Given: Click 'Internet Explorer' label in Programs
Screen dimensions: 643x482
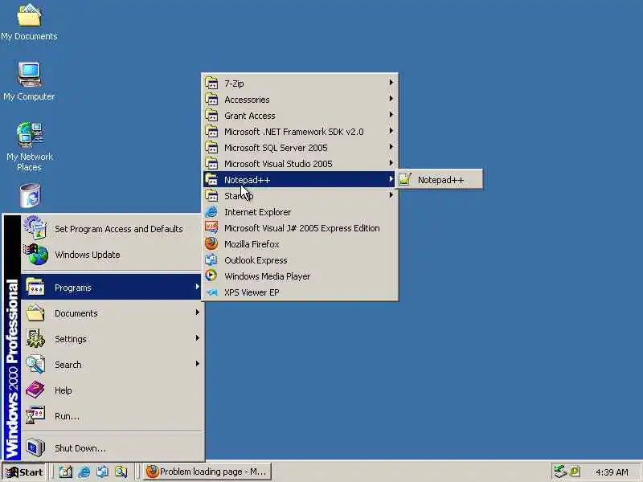Looking at the screenshot, I should [257, 212].
